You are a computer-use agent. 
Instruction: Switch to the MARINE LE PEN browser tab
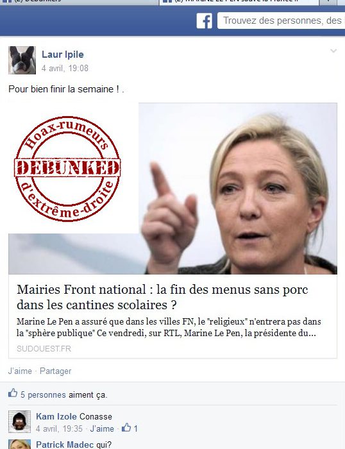[x=239, y=3]
